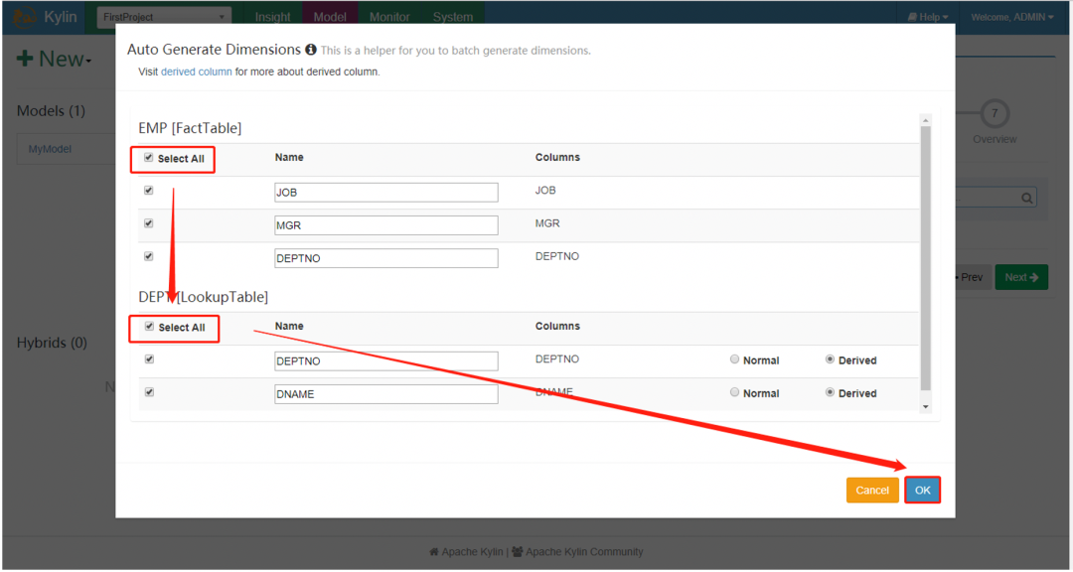Expand the Welcome, ADMIN menu

click(1012, 17)
